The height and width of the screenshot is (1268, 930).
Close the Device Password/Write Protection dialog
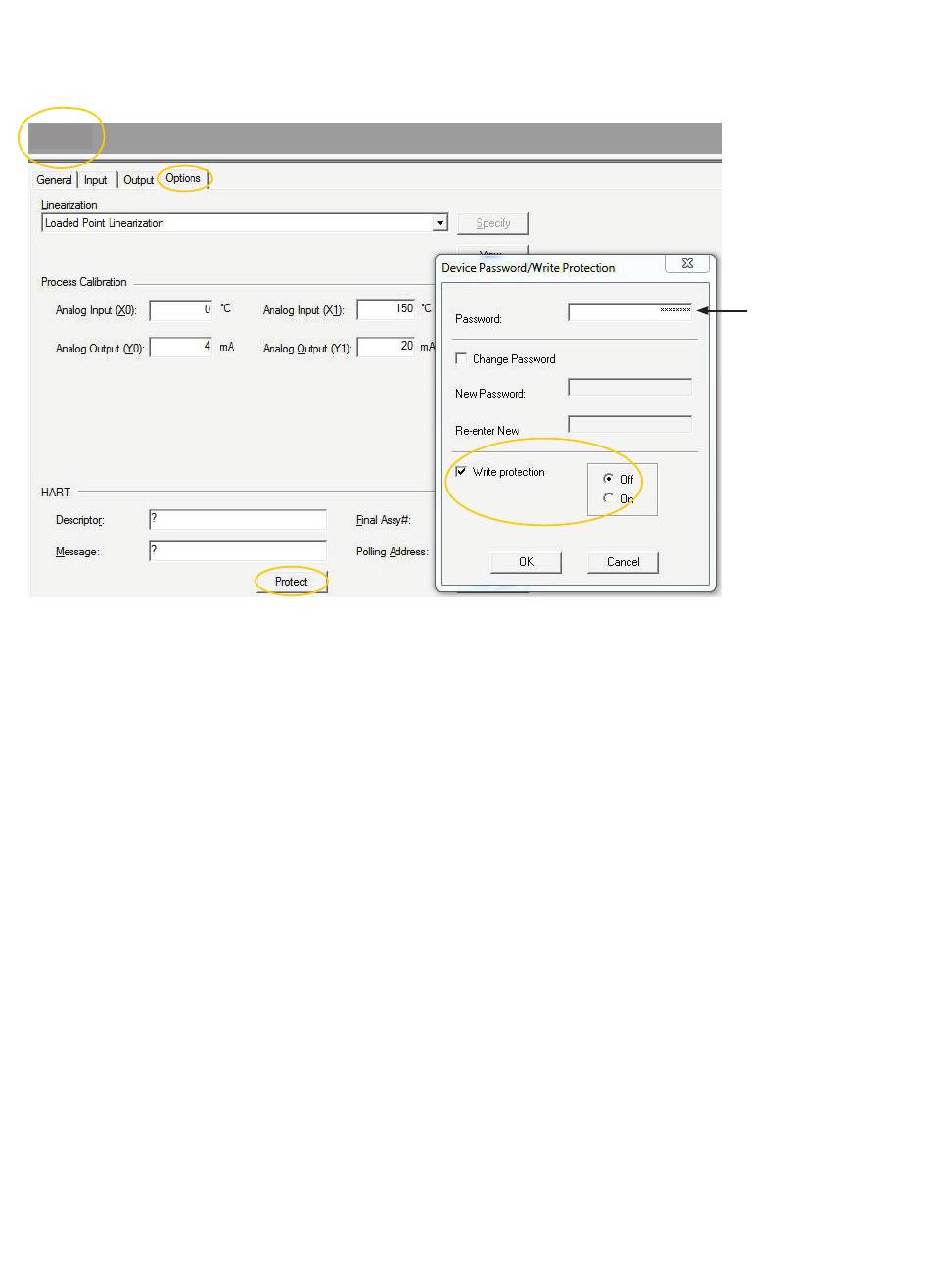pyautogui.click(x=687, y=264)
